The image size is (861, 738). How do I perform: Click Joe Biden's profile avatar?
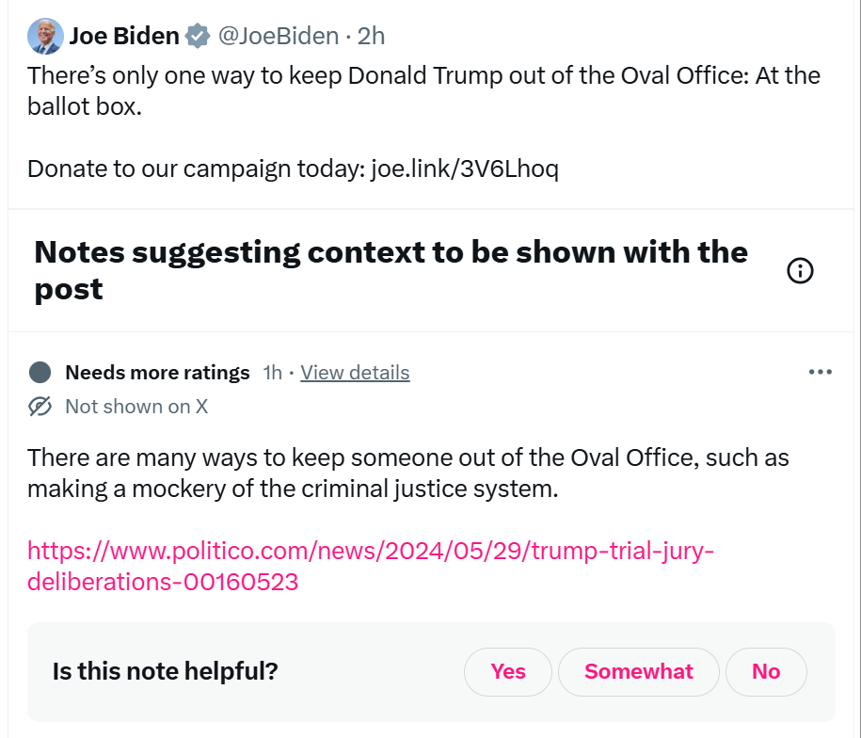44,37
